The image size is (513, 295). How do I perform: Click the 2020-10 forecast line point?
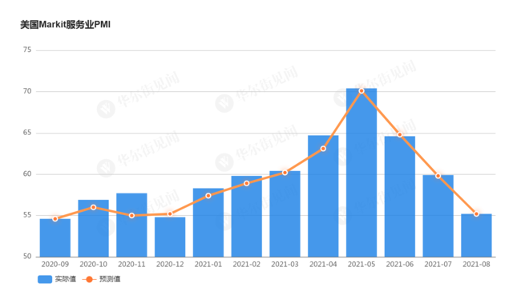tap(93, 207)
